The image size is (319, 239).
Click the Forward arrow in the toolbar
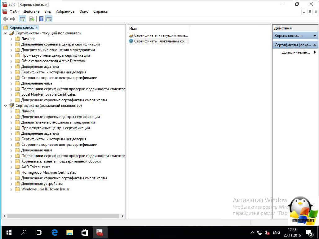click(x=13, y=19)
